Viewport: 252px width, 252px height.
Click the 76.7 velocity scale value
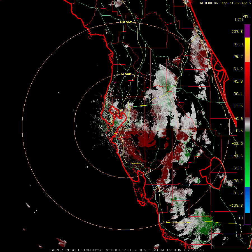pos(238,56)
